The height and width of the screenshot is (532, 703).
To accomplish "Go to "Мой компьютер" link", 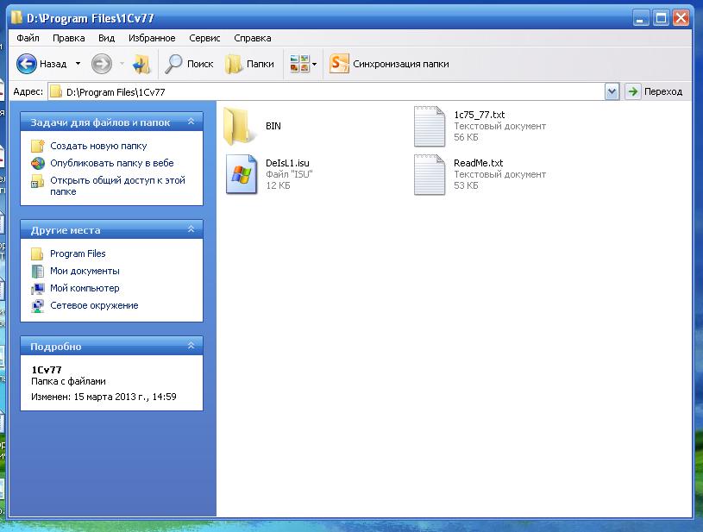I will [x=85, y=288].
